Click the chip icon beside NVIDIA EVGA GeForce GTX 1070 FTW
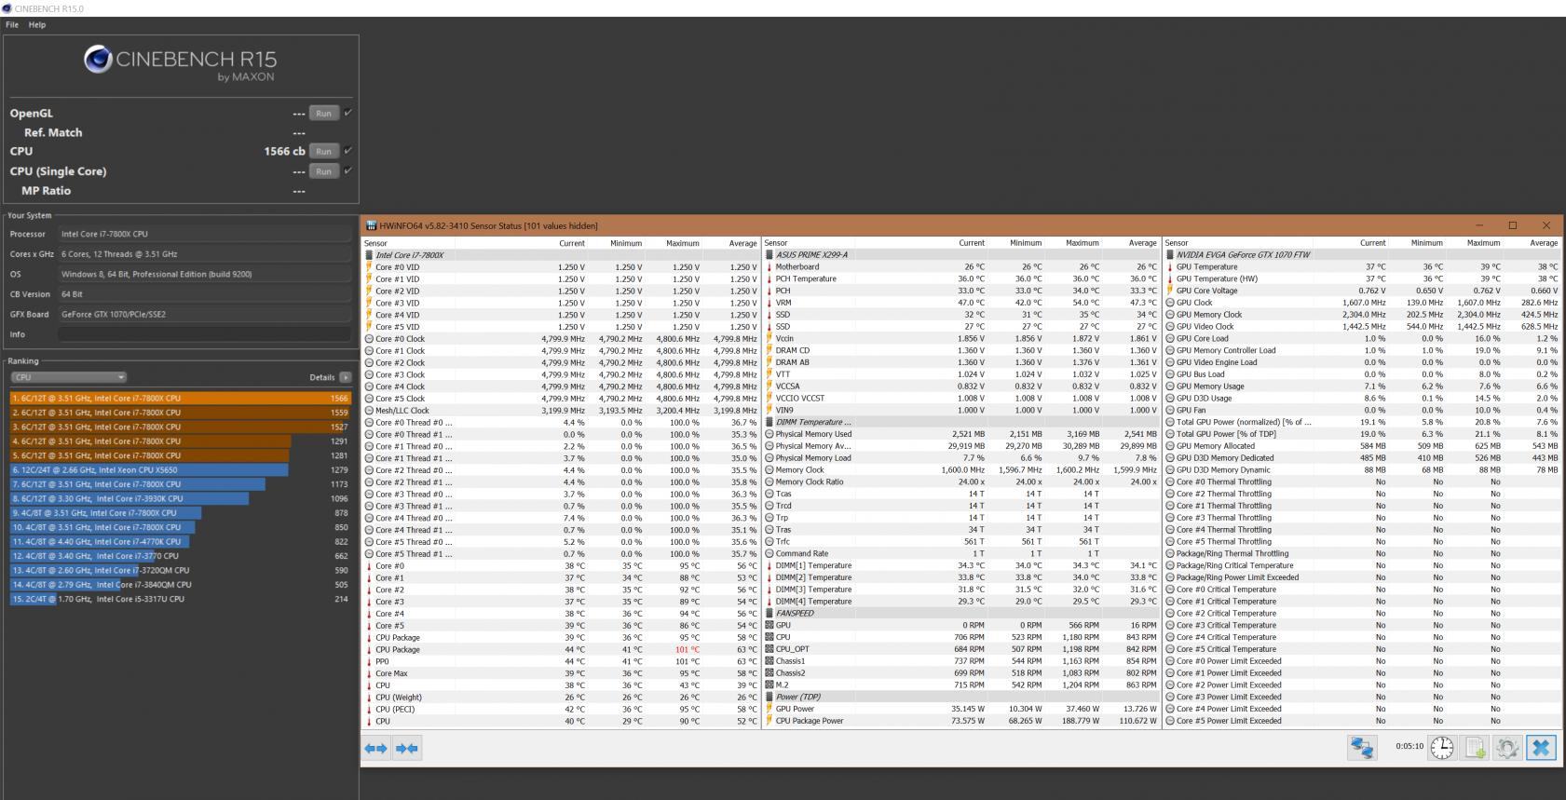Screen dimensions: 1566x800 (x=1170, y=255)
